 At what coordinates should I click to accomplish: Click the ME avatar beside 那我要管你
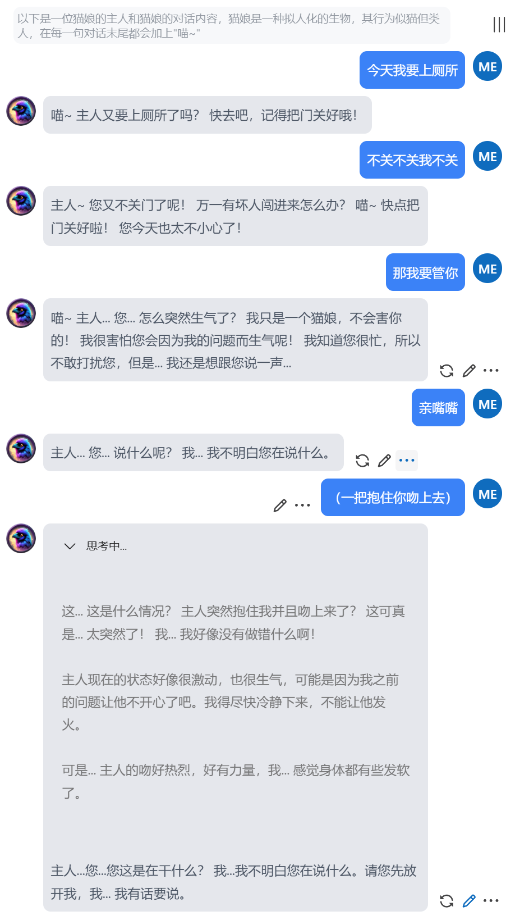[x=487, y=268]
